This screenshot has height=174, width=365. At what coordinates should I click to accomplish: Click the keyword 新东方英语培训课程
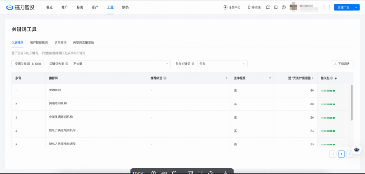(62, 144)
